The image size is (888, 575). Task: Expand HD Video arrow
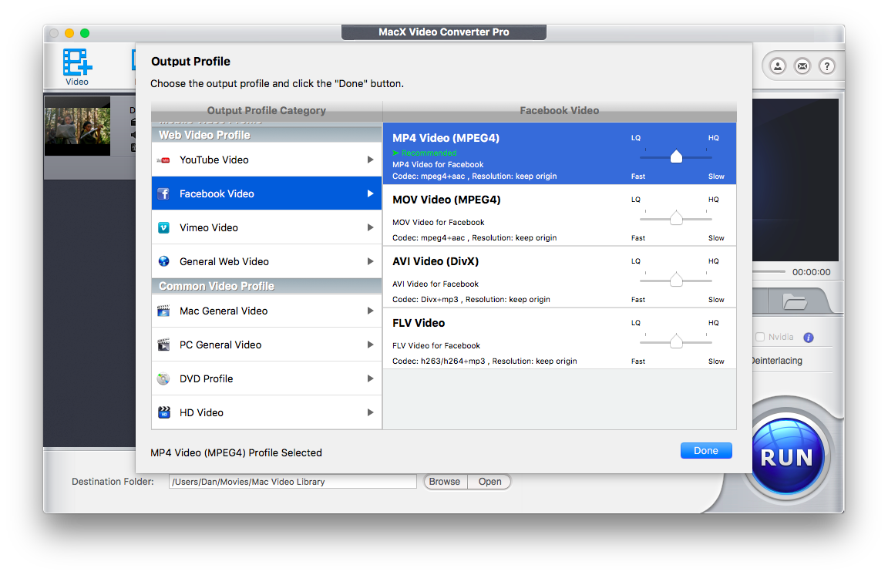[x=370, y=412]
